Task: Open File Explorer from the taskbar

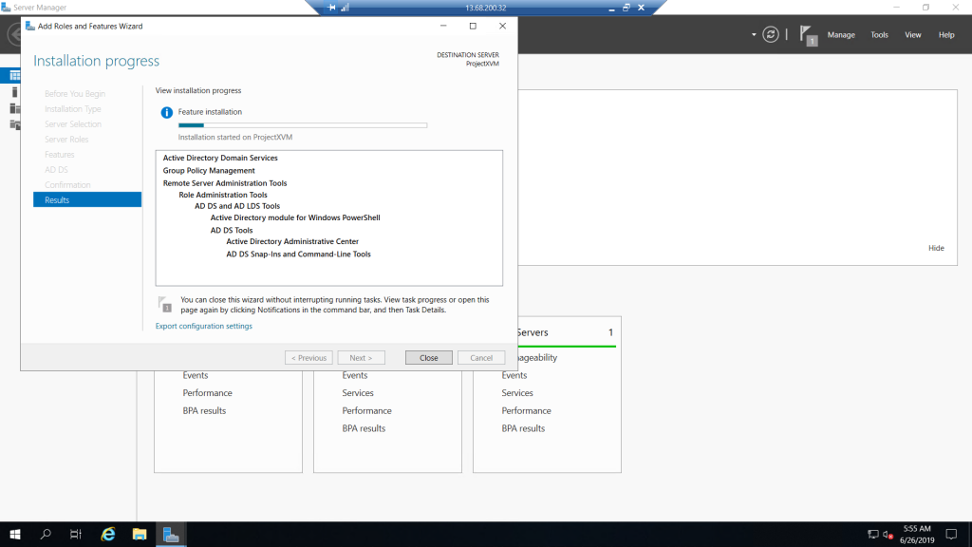Action: 140,534
